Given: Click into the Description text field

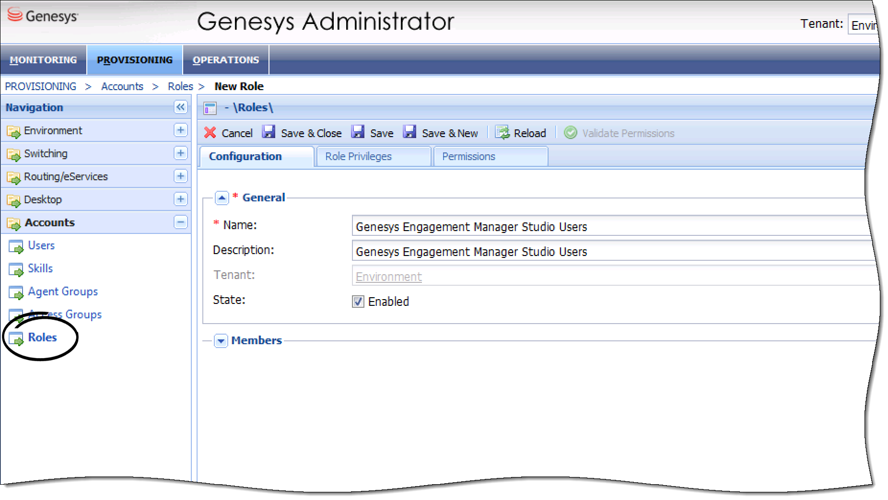Looking at the screenshot, I should [x=609, y=252].
